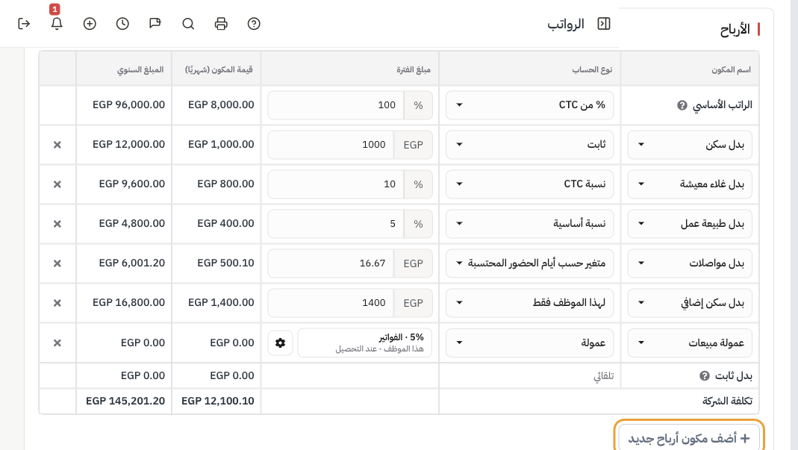The image size is (798, 450).
Task: Click the amount field with value 16.67
Action: pos(331,263)
